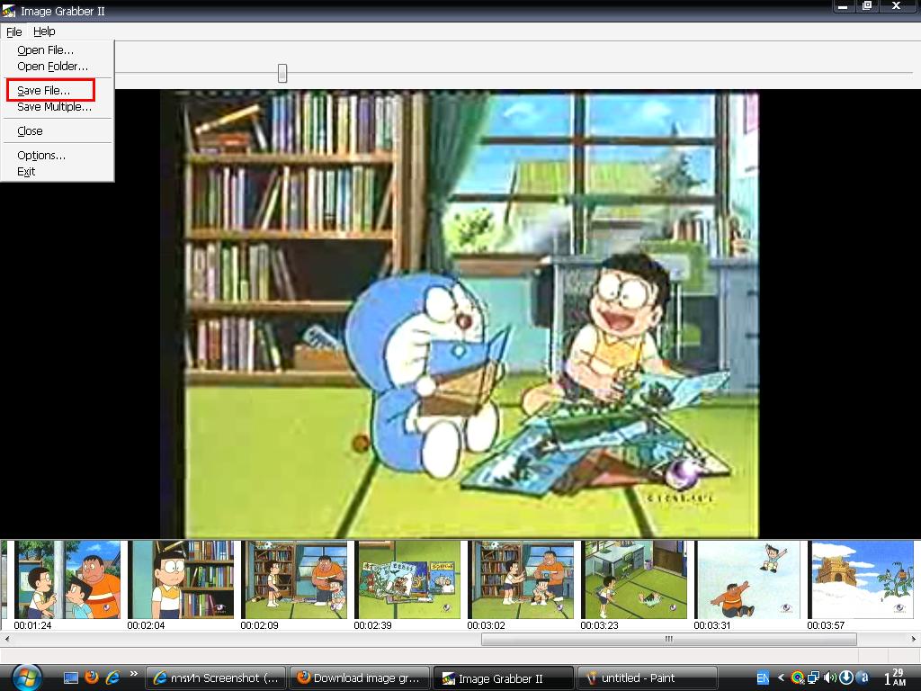Select the thumbnail at 00:03:31
This screenshot has width=921, height=691.
click(x=747, y=579)
